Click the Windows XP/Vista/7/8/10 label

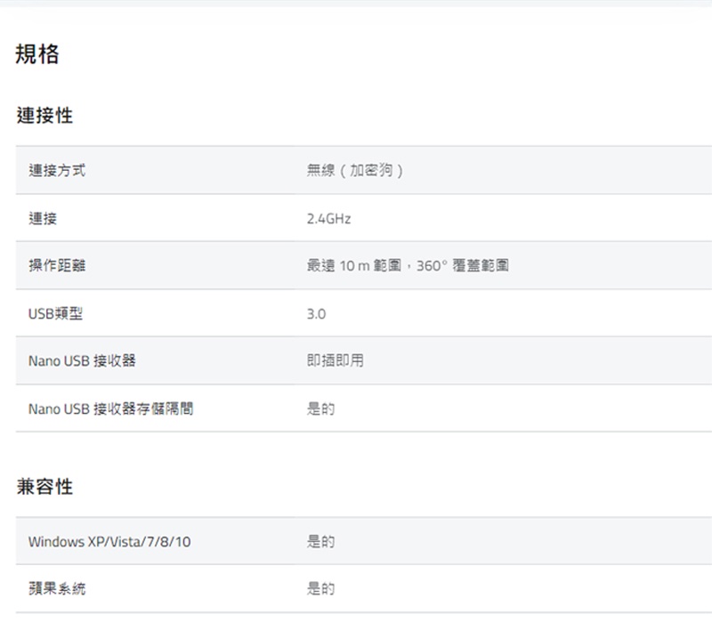click(109, 542)
